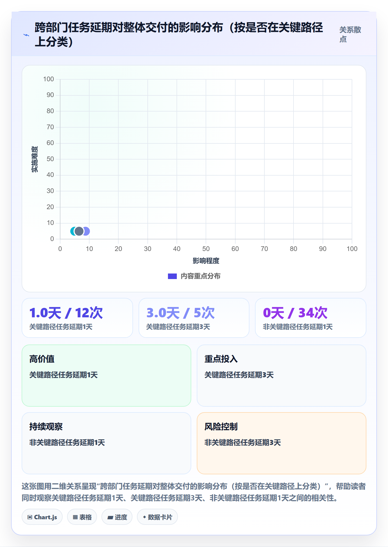388x547 pixels.
Task: Open the 0天 / 34次 stat card
Action: point(311,318)
